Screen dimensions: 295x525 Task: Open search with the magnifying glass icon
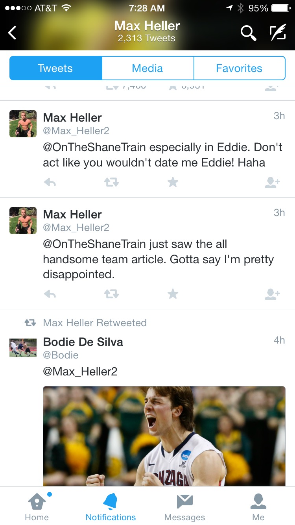248,33
